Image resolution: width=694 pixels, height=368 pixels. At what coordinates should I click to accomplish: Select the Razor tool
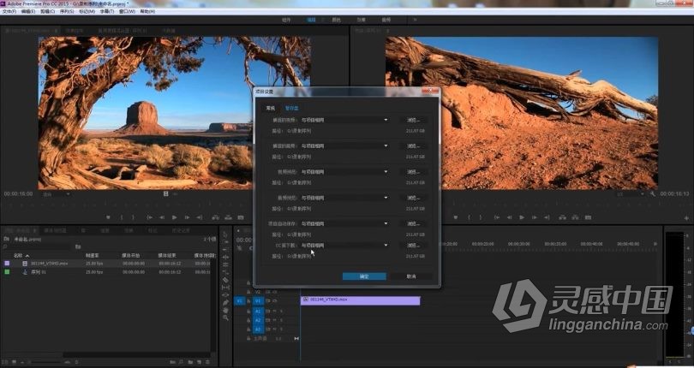(225, 280)
